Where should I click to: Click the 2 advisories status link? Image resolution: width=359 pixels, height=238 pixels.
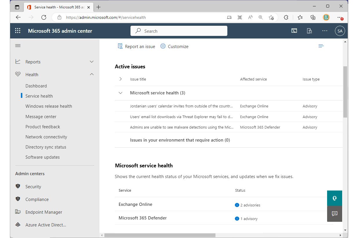(250, 205)
